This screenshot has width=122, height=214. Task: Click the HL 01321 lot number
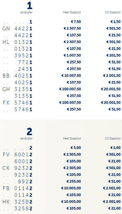click(x=17, y=42)
